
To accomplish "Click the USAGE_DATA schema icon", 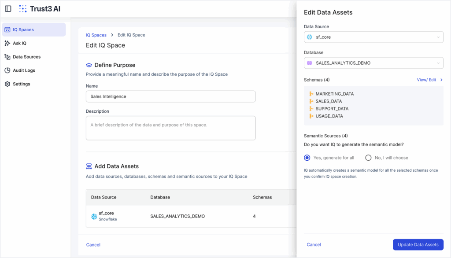I will point(311,116).
